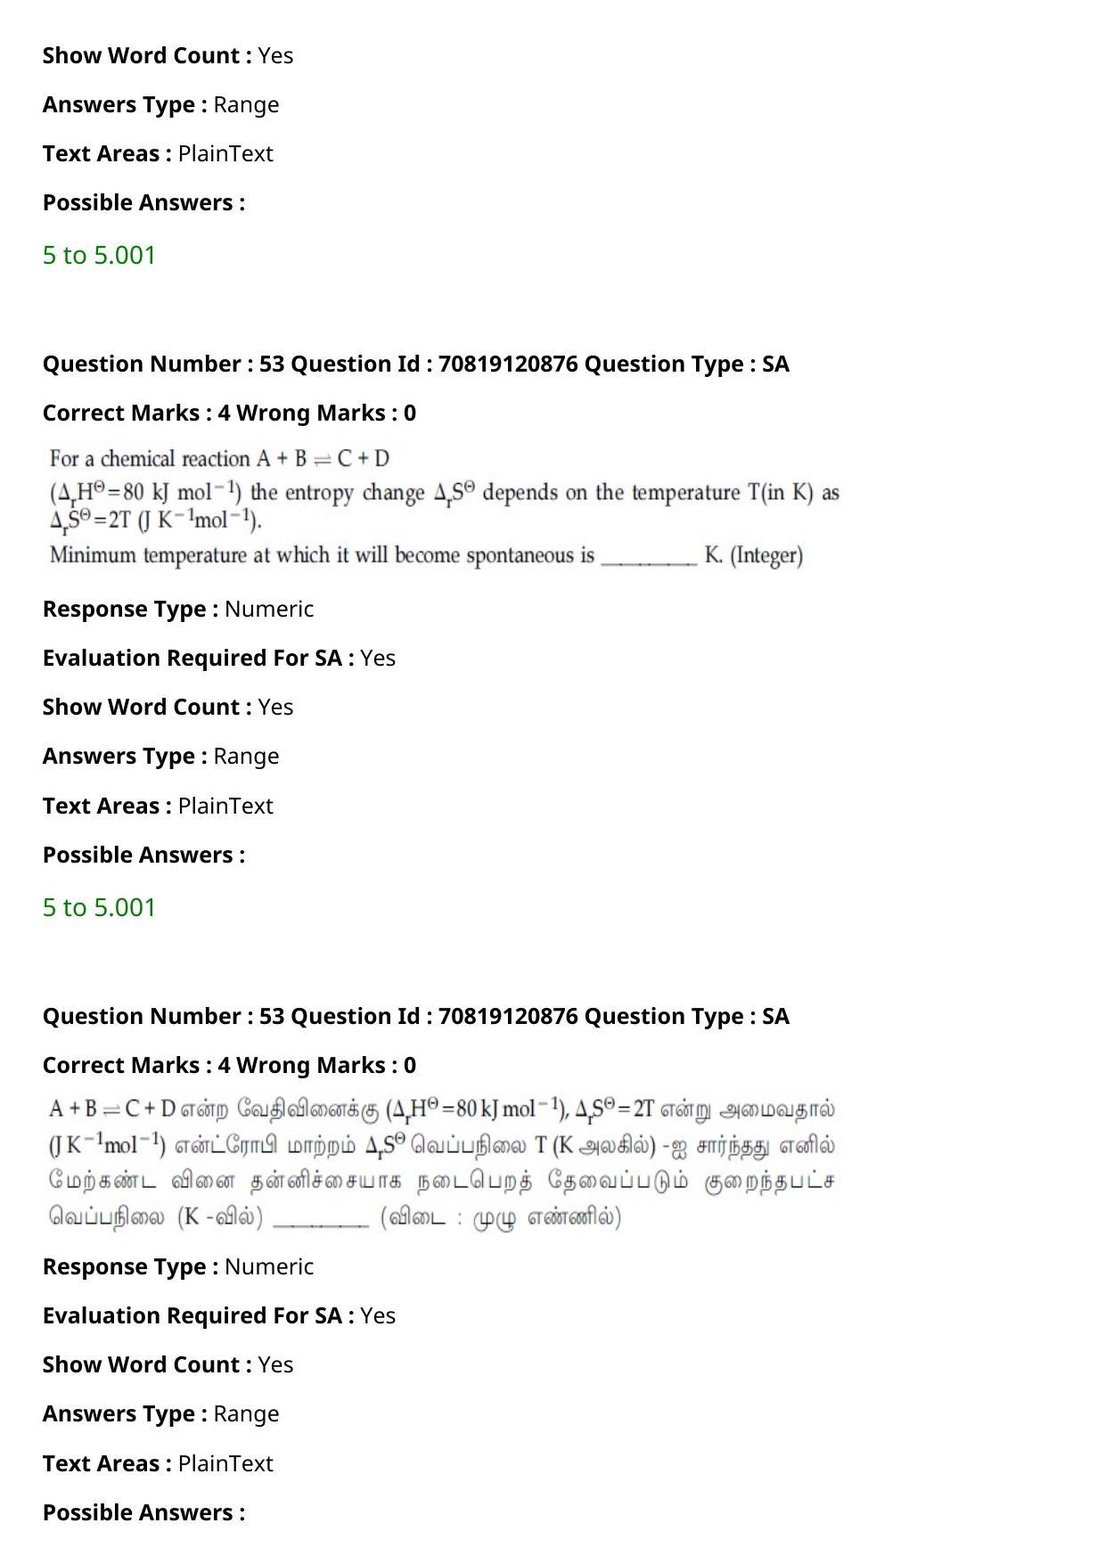Click 'Show Word Count : Yes' at the top
This screenshot has width=1105, height=1564.
(x=168, y=55)
